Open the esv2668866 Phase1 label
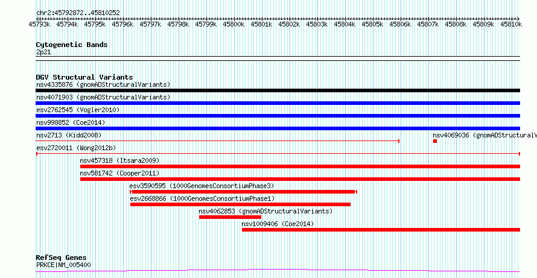Image resolution: width=537 pixels, height=278 pixels. click(x=202, y=198)
